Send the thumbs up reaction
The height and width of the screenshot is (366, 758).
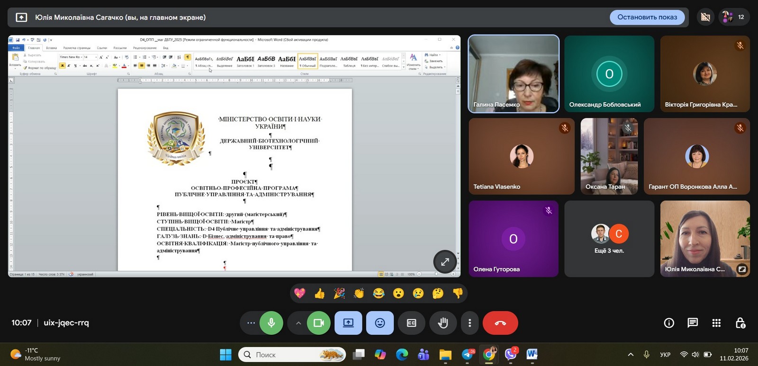pyautogui.click(x=320, y=294)
